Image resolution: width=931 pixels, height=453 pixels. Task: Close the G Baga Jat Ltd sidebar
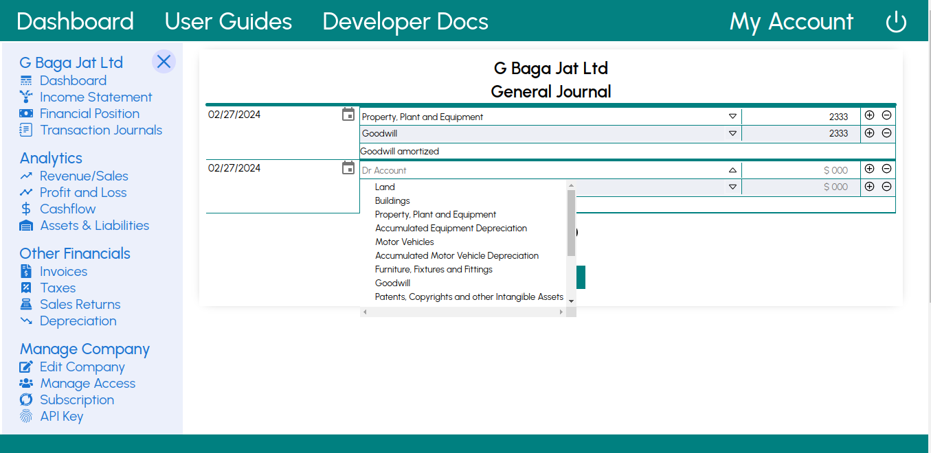[164, 62]
